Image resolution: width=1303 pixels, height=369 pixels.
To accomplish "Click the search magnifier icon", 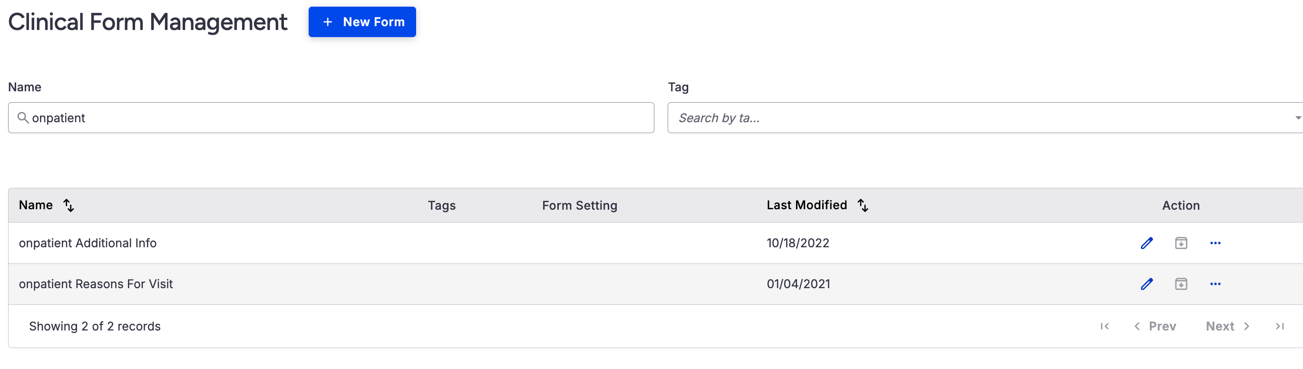I will click(23, 118).
